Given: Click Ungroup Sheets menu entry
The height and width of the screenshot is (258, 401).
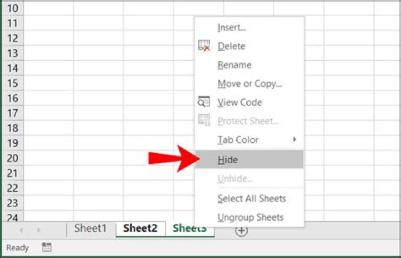Looking at the screenshot, I should tap(251, 217).
